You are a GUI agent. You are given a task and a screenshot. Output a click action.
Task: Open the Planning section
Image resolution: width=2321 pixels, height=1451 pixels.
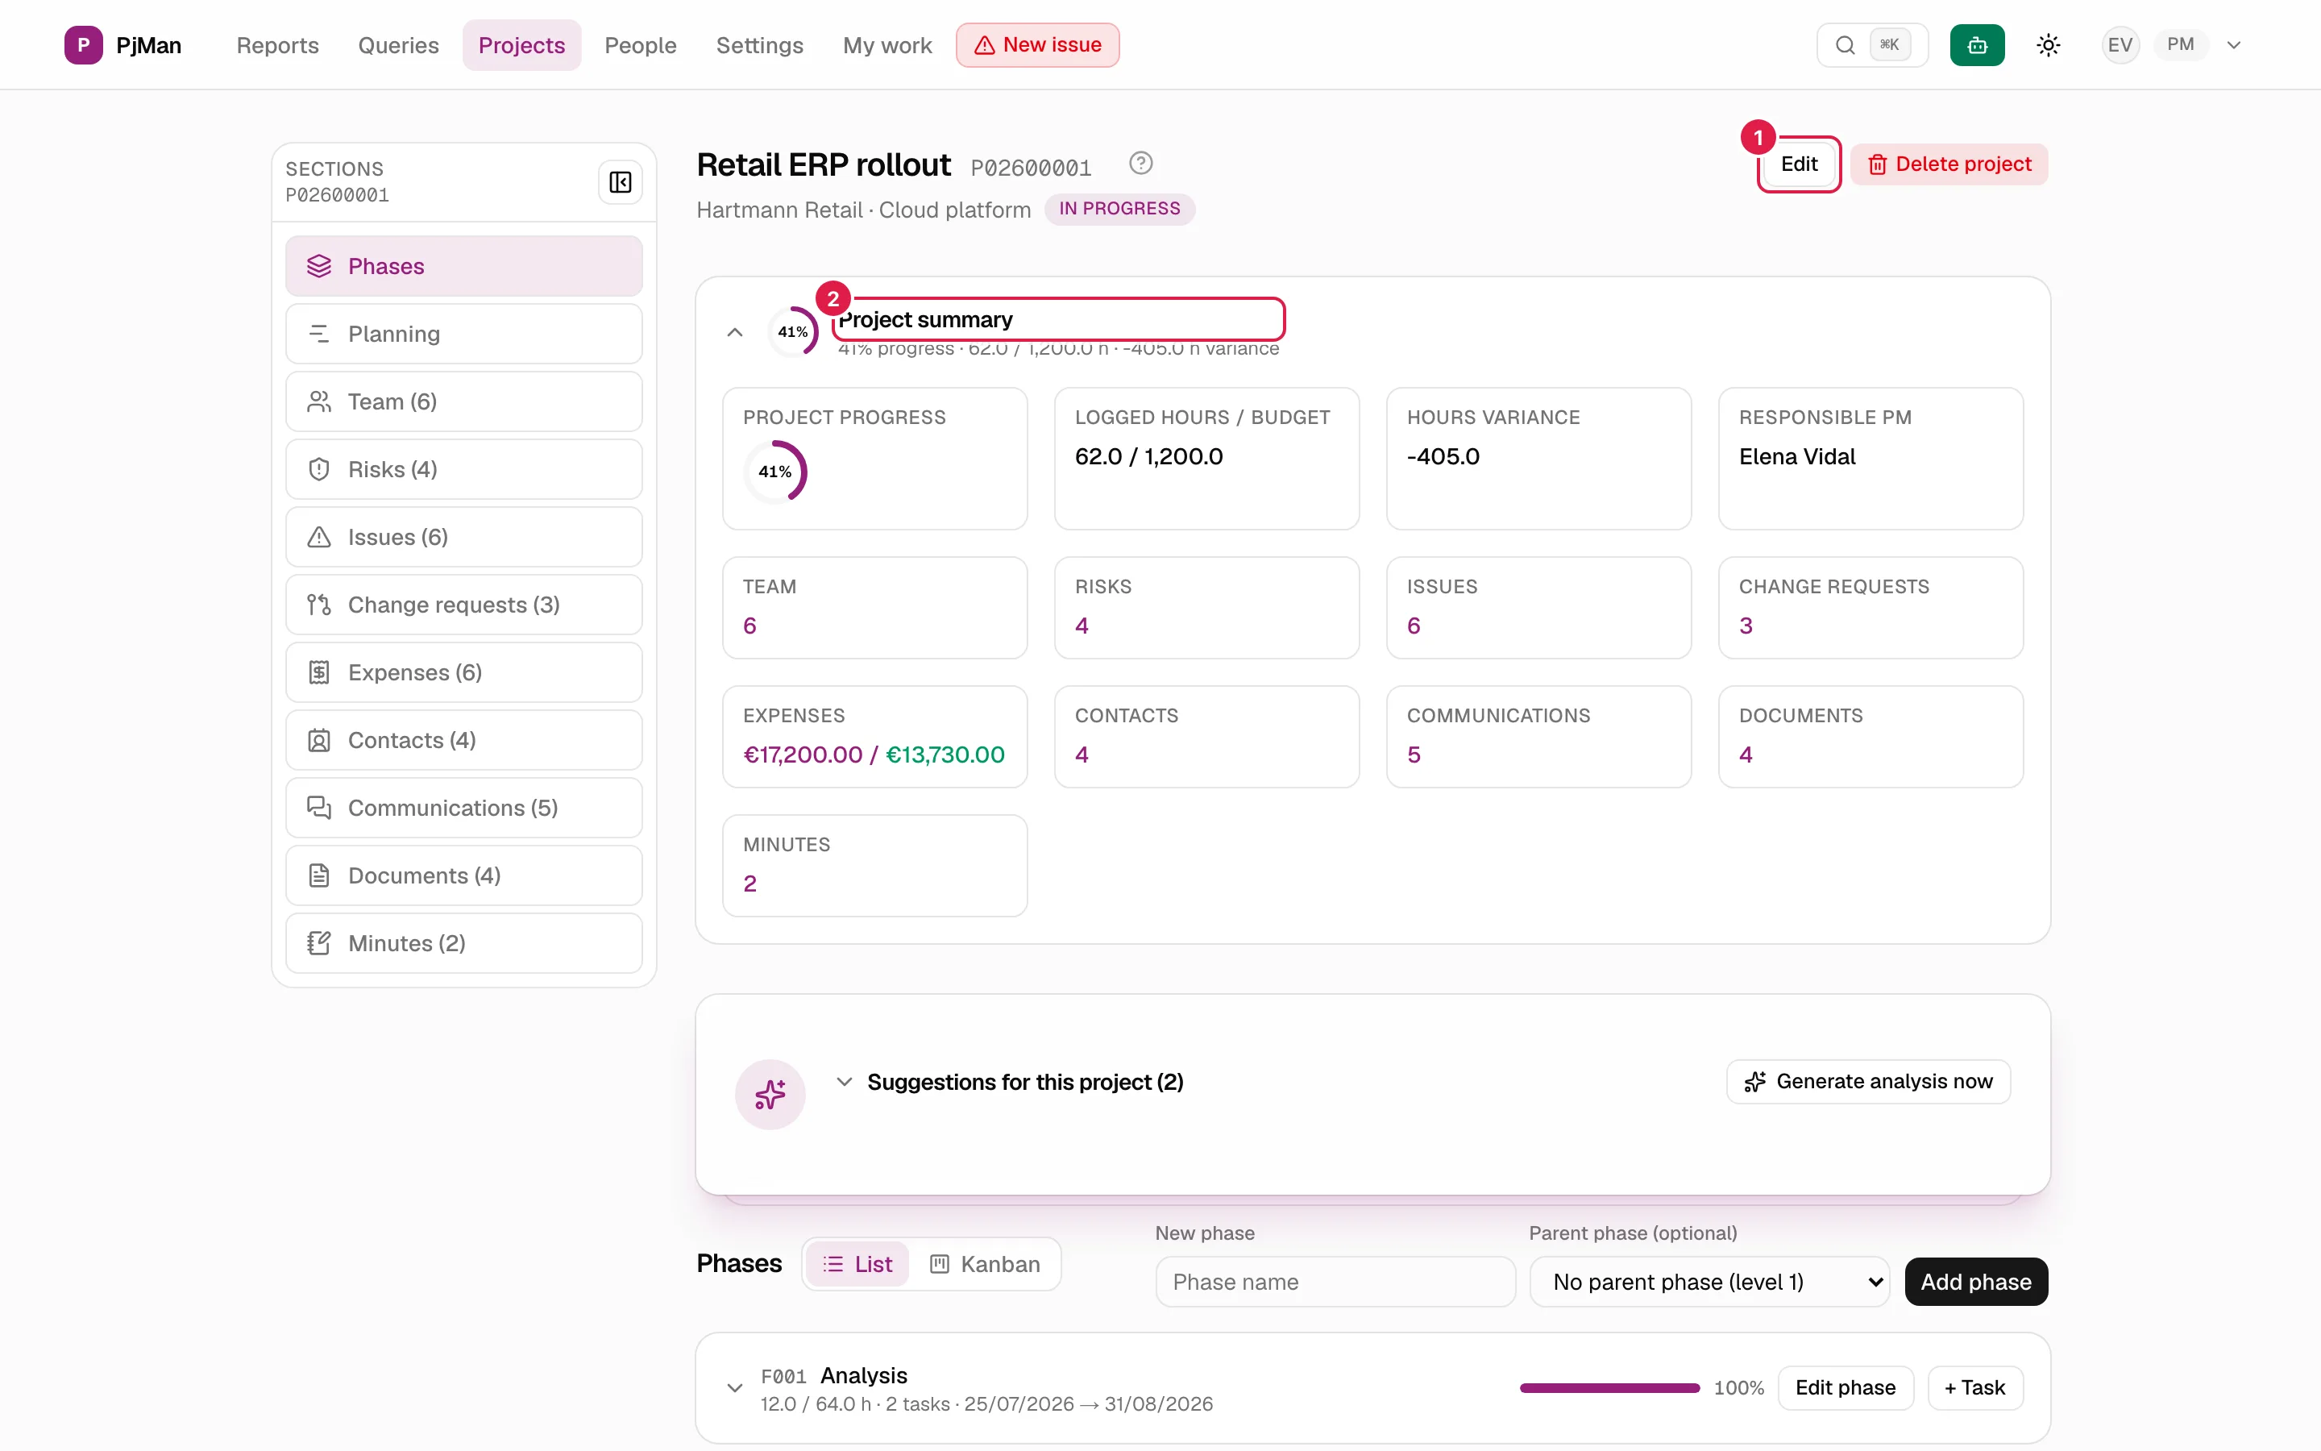(x=464, y=334)
